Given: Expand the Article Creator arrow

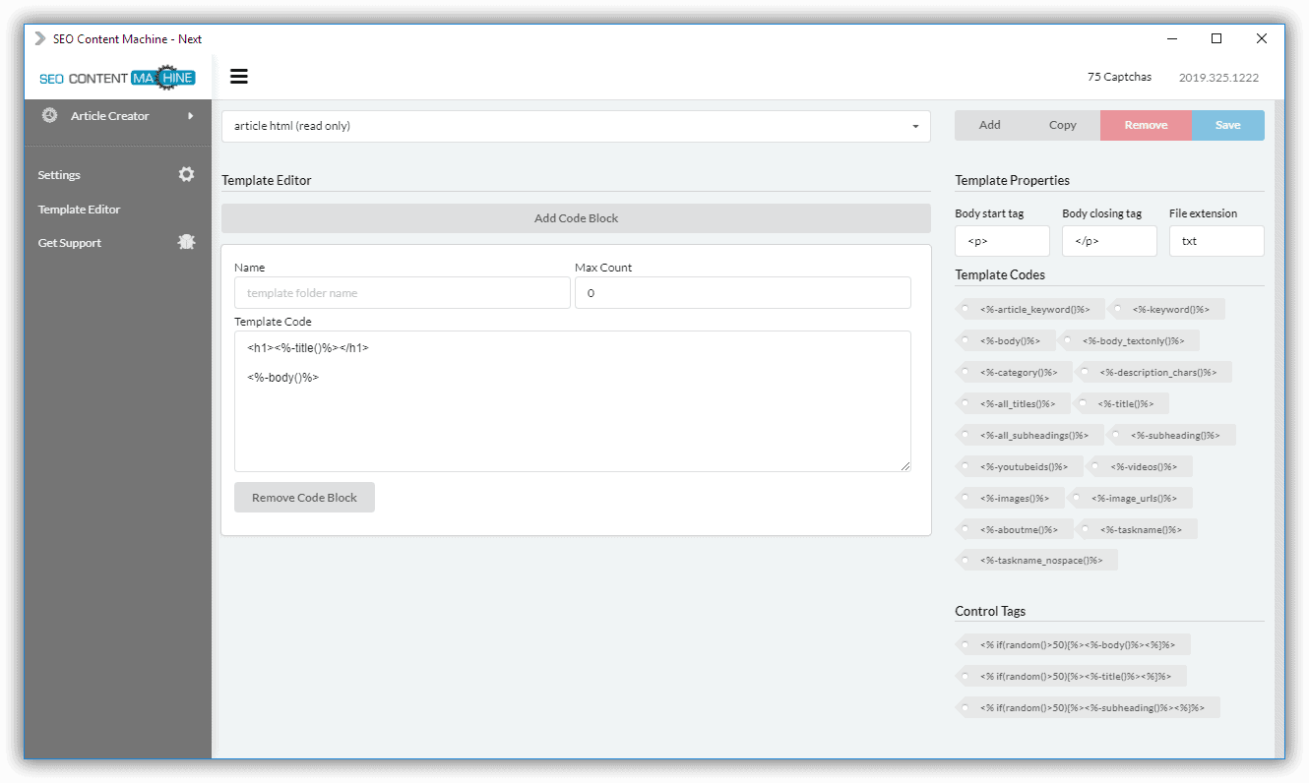Looking at the screenshot, I should (x=191, y=116).
